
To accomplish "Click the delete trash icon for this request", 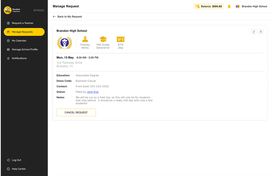I will click(x=261, y=31).
